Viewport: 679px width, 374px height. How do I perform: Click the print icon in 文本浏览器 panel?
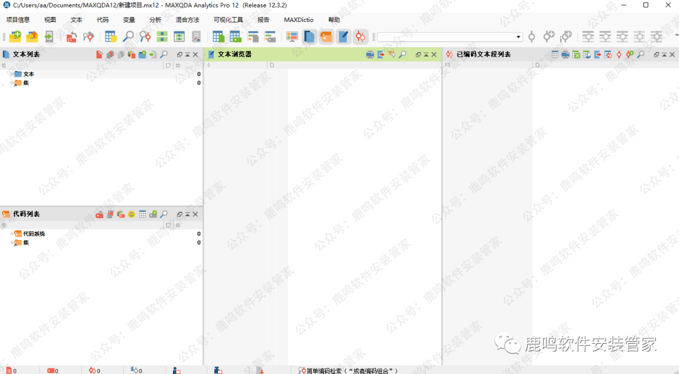370,55
